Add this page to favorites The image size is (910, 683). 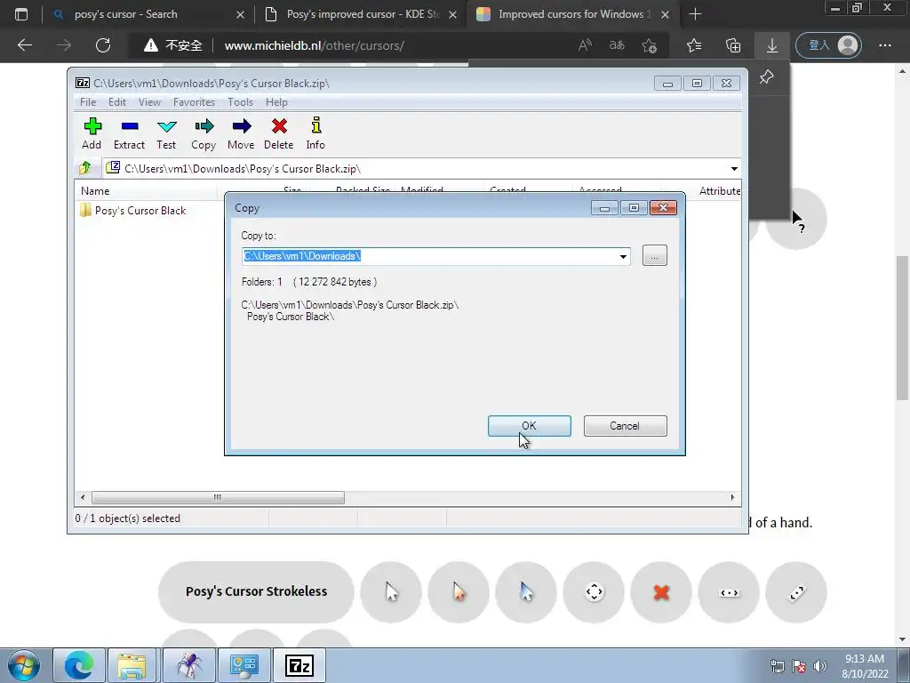[x=649, y=45]
